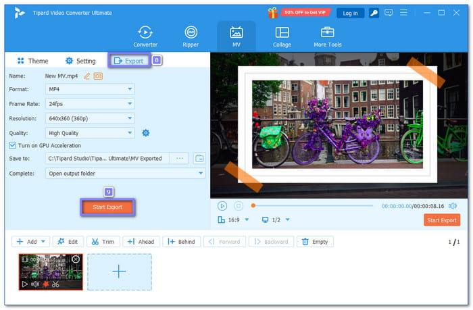Open quality settings gear icon
Image resolution: width=473 pixels, height=310 pixels.
click(x=146, y=132)
